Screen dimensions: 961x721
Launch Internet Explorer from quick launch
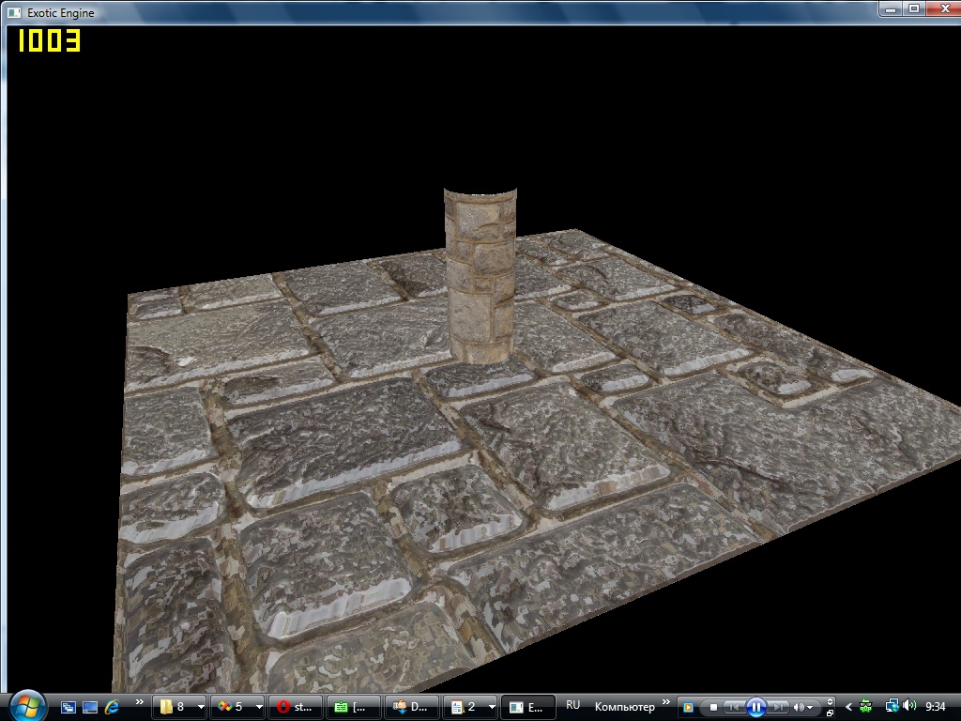[113, 707]
